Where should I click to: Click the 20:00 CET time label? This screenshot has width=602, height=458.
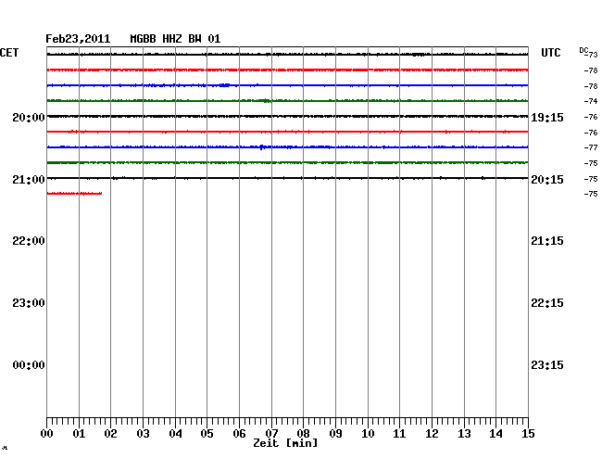(x=29, y=117)
